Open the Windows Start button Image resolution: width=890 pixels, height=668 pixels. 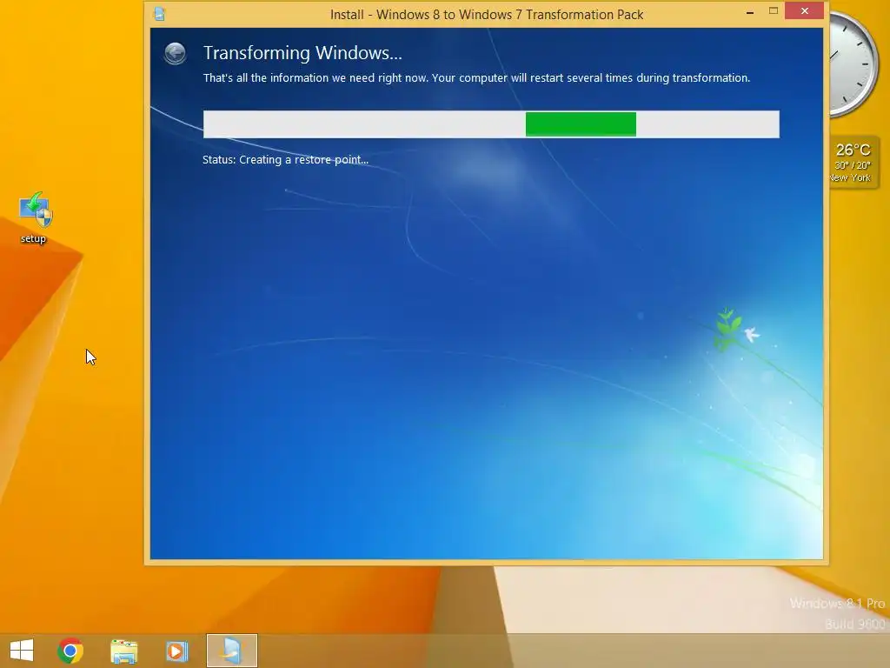point(22,651)
